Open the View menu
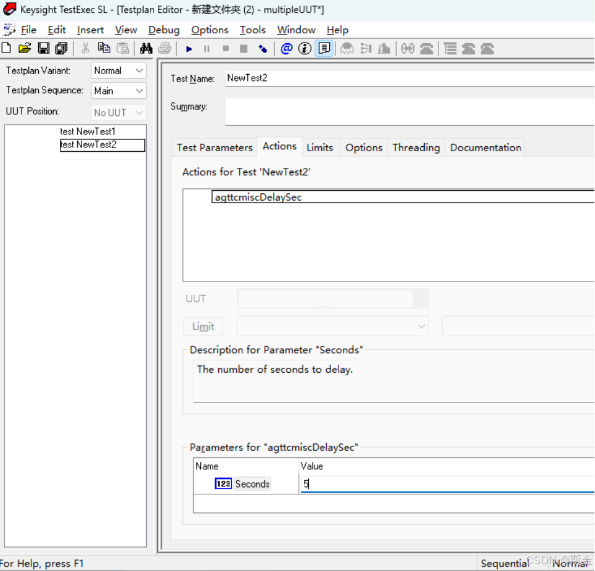The height and width of the screenshot is (571, 595). tap(126, 30)
